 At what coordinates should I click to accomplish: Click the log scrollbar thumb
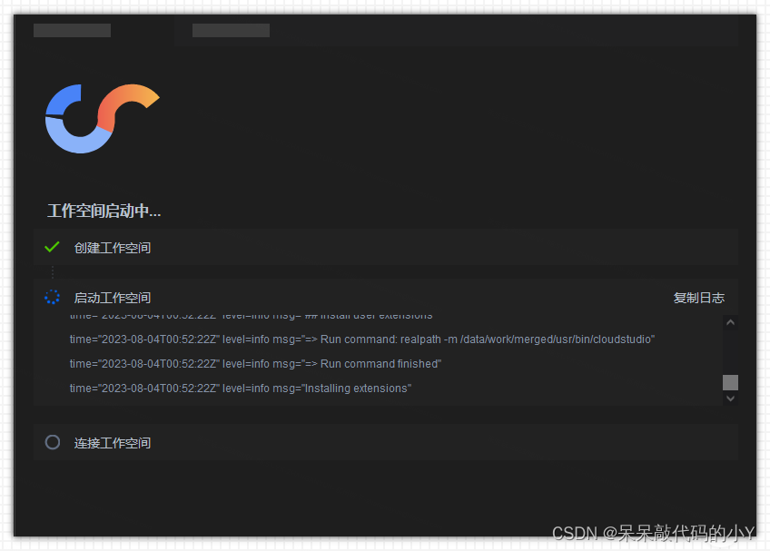pos(730,382)
